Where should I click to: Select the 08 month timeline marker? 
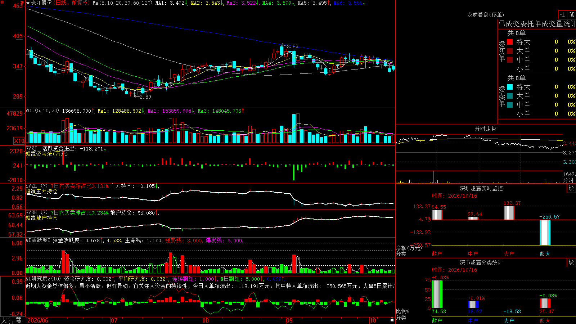[206, 320]
